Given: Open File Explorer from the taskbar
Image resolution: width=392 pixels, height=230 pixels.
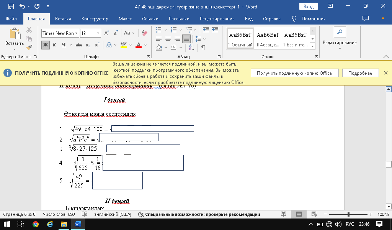Looking at the screenshot, I should [64, 224].
